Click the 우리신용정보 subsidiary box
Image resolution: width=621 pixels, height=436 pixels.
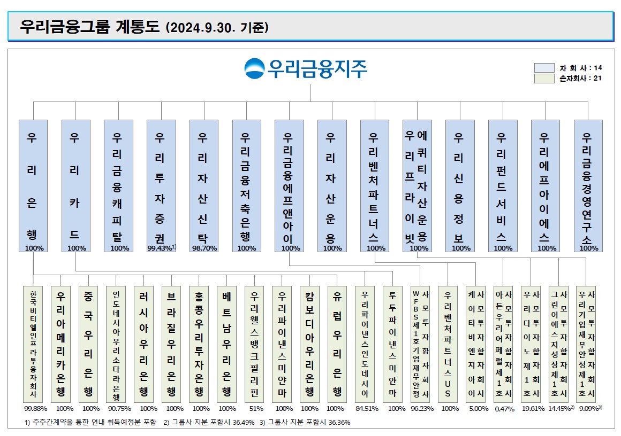460,186
